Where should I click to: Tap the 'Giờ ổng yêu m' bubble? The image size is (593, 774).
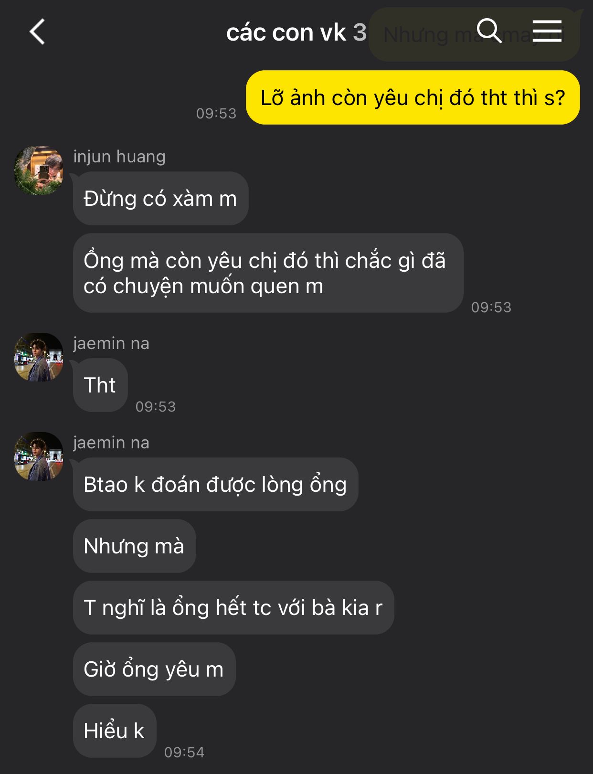tap(154, 669)
